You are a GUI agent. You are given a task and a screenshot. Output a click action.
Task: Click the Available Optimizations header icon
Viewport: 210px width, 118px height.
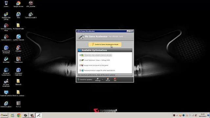coord(80,50)
